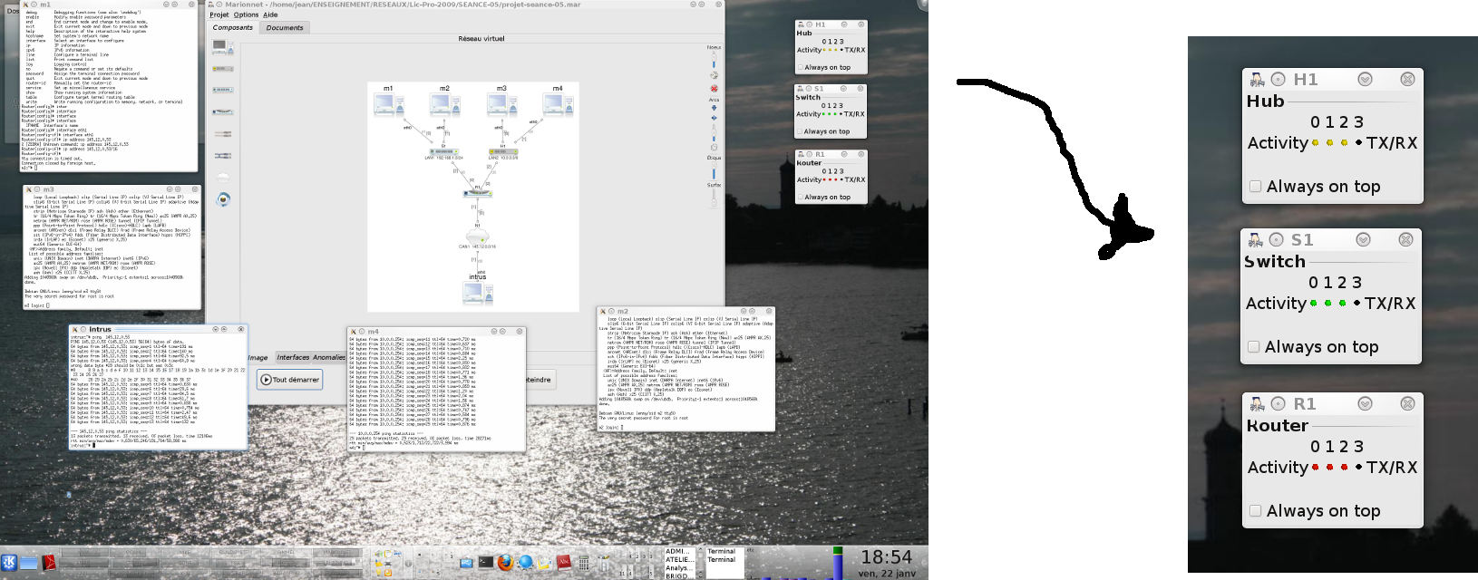Open window menu icon of Marionnet window
The image size is (1478, 580).
209,5
